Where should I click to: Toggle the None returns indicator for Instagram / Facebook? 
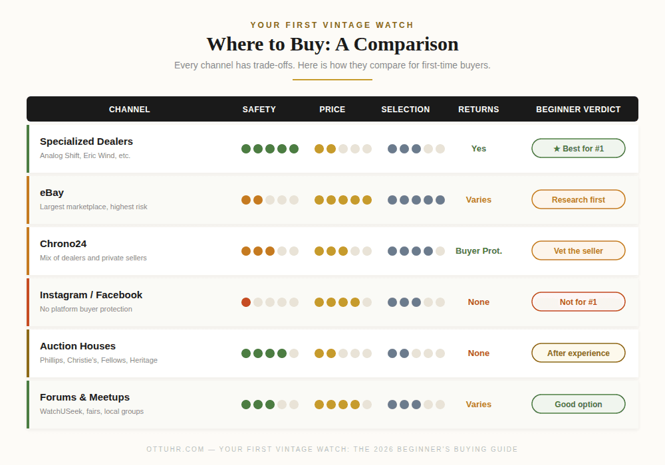(x=479, y=302)
